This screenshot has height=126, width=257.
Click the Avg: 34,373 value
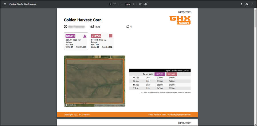(x=107, y=47)
